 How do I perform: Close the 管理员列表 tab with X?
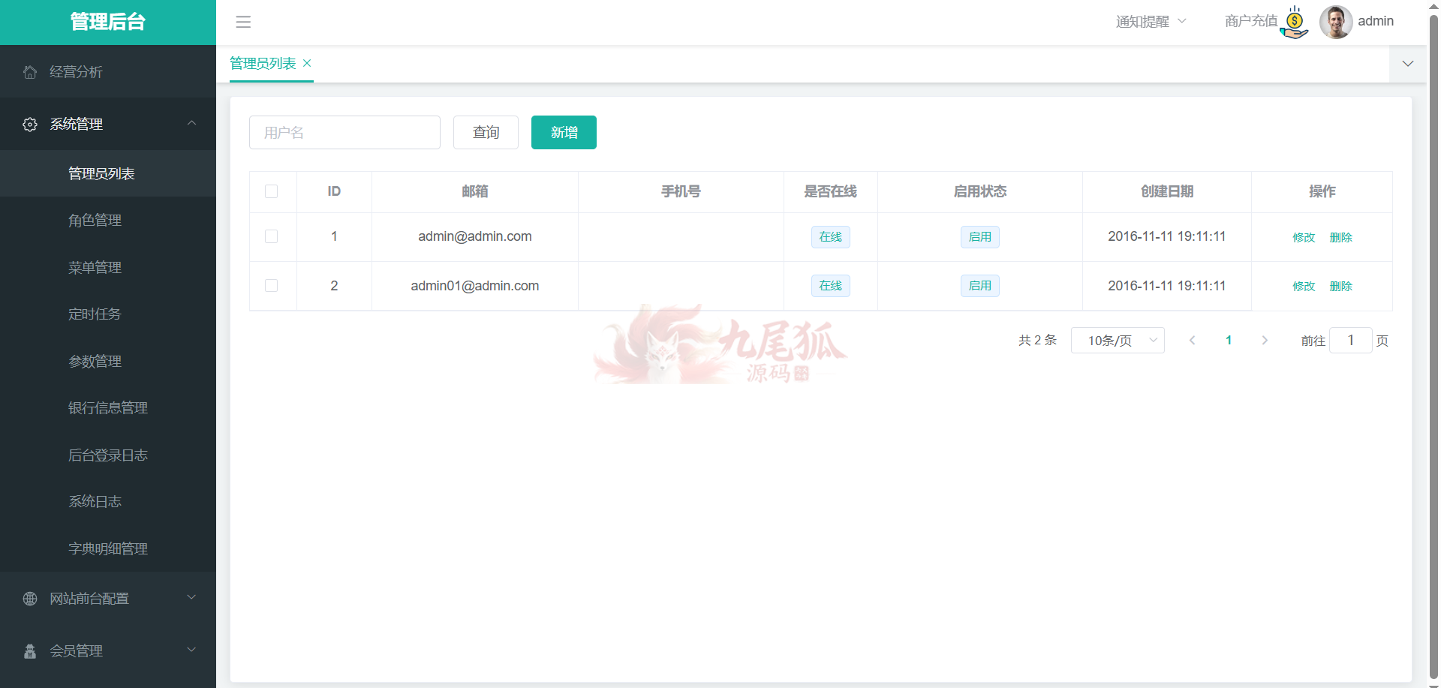(x=307, y=64)
